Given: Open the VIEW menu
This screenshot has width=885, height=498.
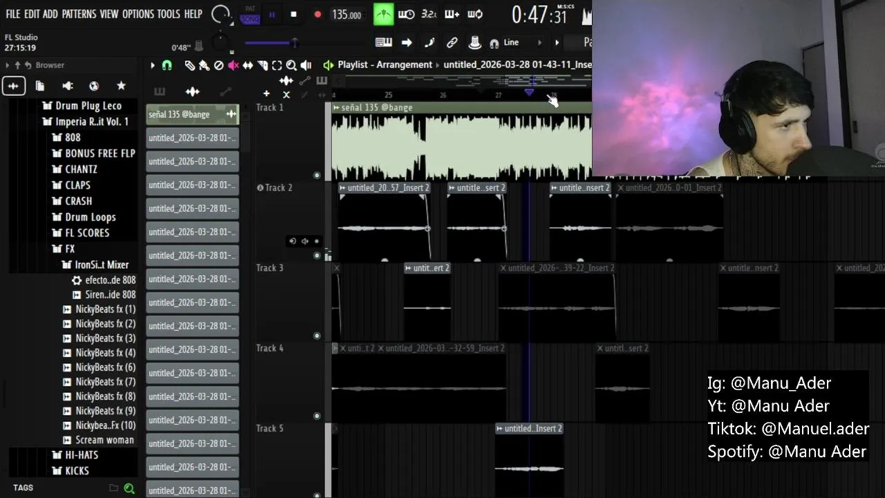Looking at the screenshot, I should pos(109,14).
